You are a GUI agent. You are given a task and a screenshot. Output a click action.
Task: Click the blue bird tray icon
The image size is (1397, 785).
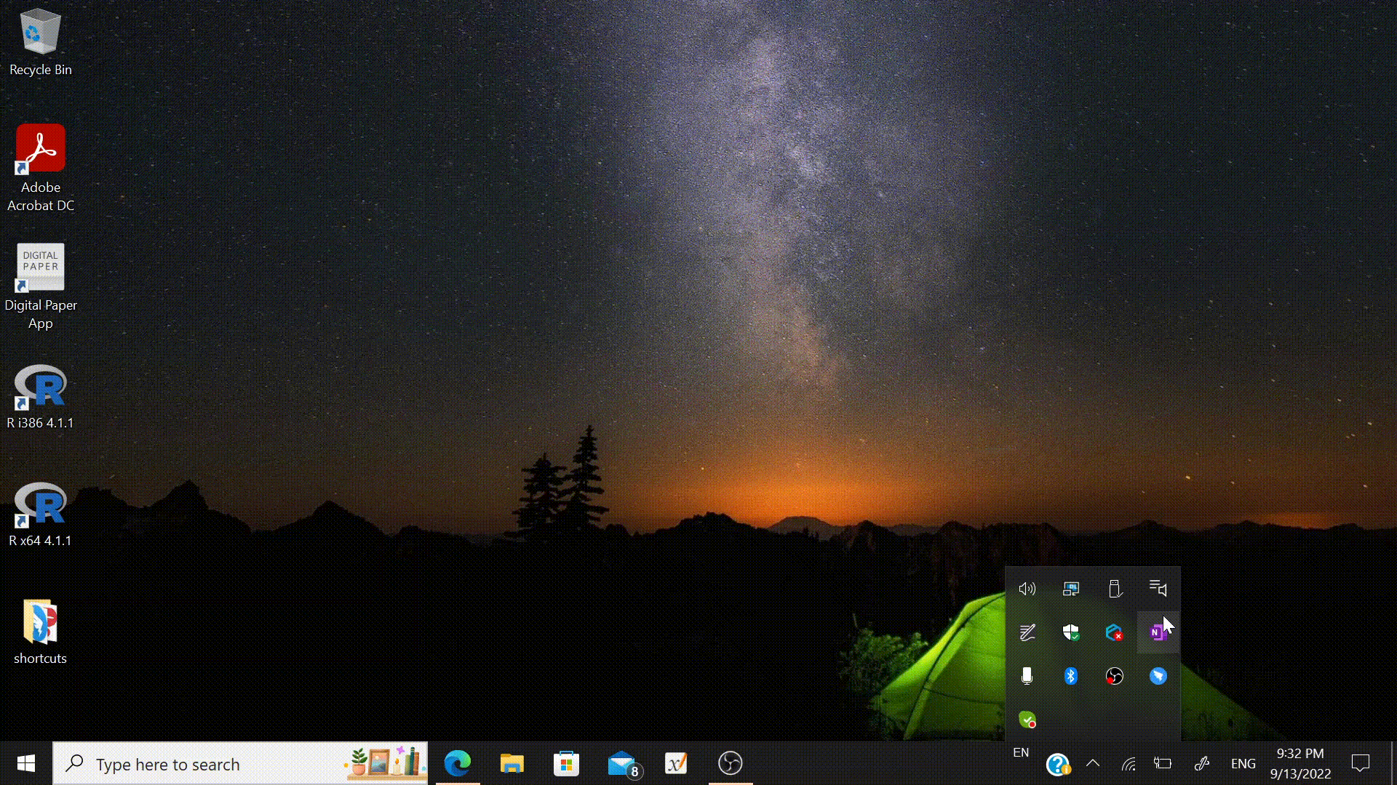click(1158, 676)
